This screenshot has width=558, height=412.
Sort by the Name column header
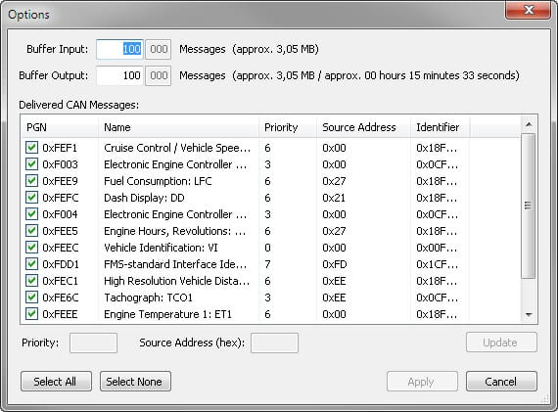[178, 127]
